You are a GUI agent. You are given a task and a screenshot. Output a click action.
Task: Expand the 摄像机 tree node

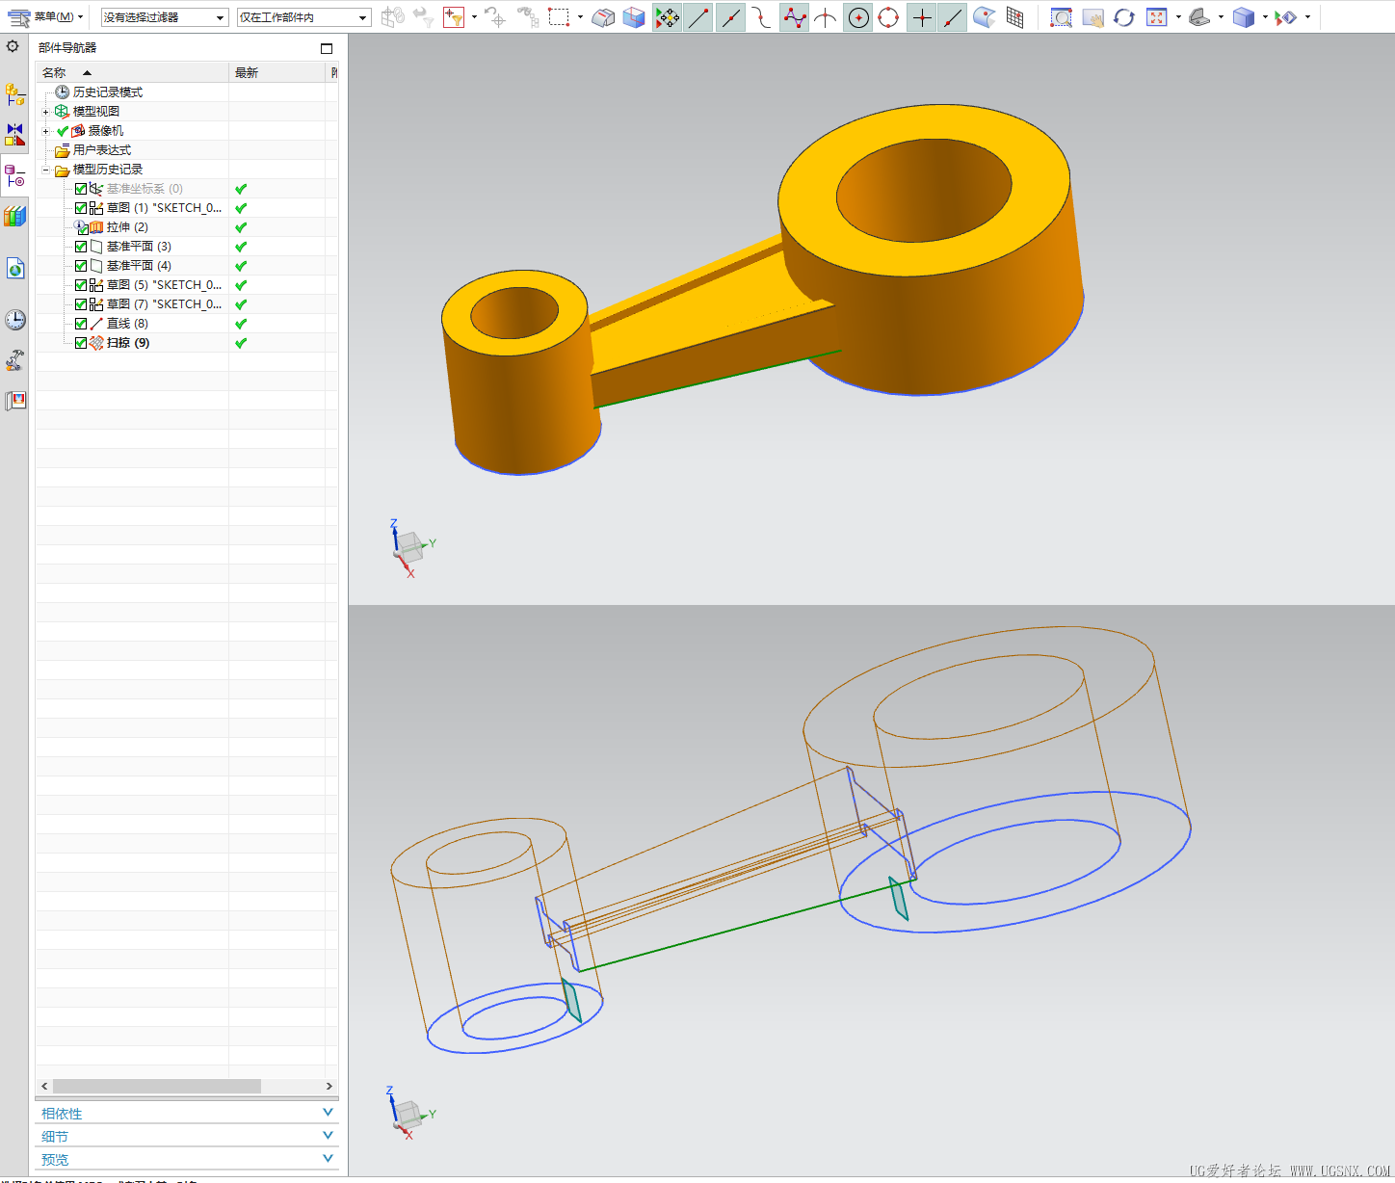coord(45,131)
